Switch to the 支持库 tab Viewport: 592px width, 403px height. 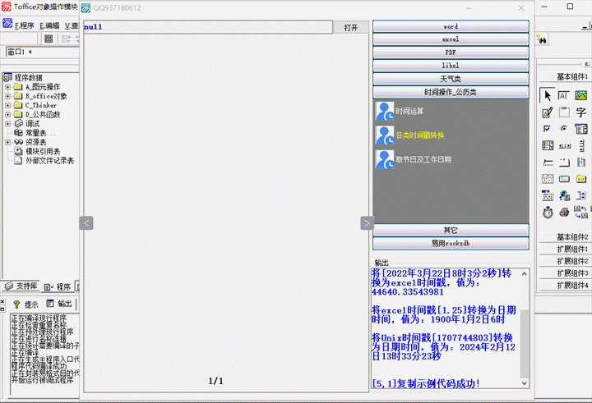pyautogui.click(x=21, y=286)
